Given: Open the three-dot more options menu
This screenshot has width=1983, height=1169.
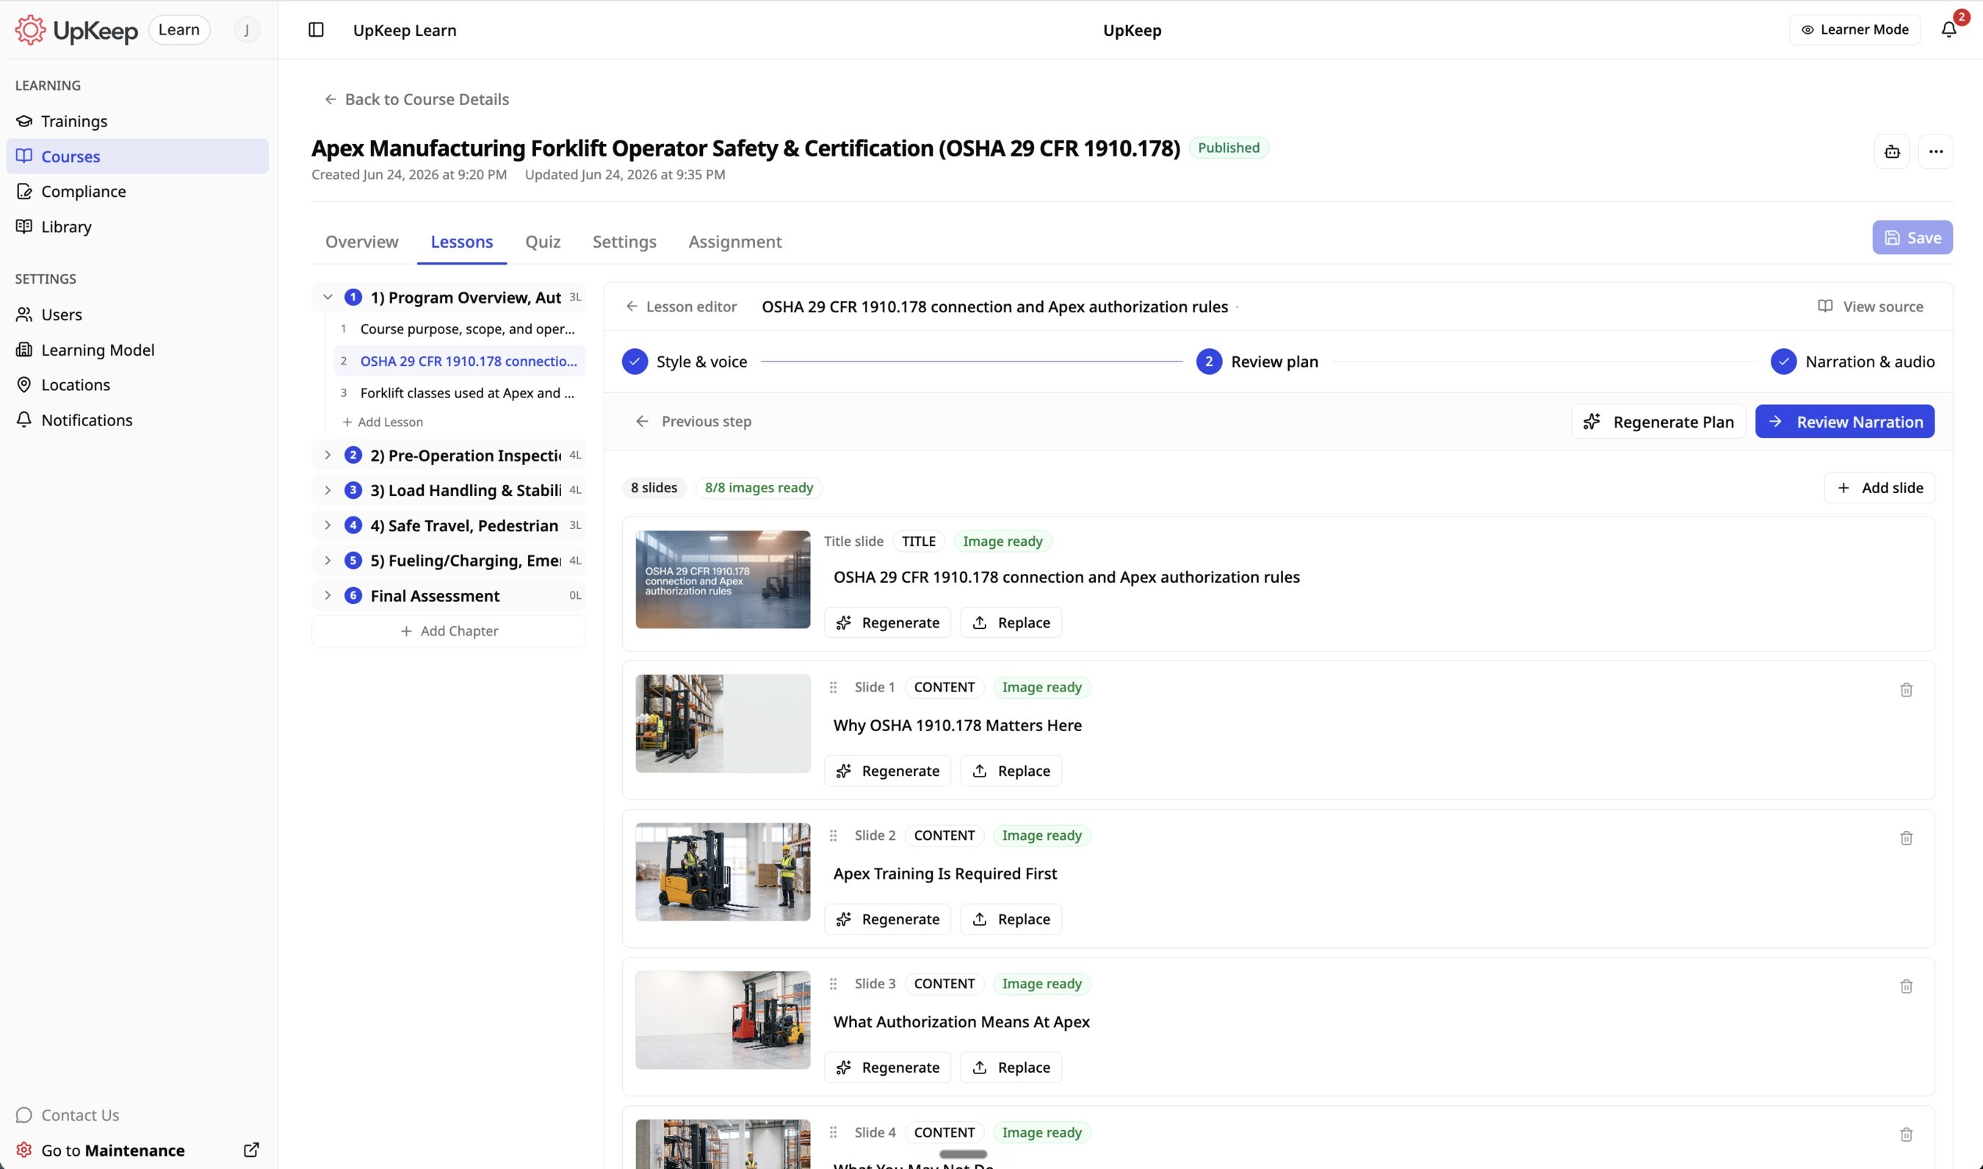Looking at the screenshot, I should tap(1936, 151).
